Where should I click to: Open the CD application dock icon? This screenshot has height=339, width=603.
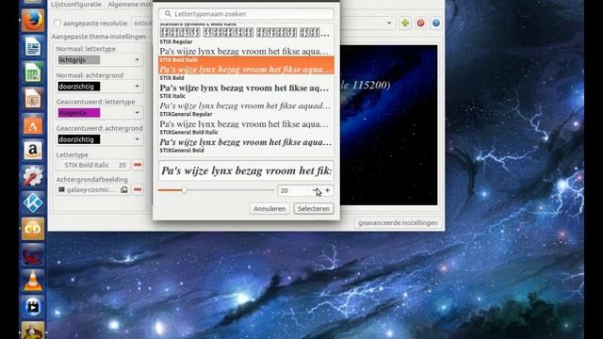click(x=33, y=229)
